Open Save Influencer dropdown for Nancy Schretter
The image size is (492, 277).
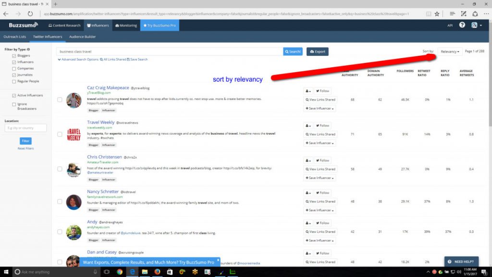(320, 210)
